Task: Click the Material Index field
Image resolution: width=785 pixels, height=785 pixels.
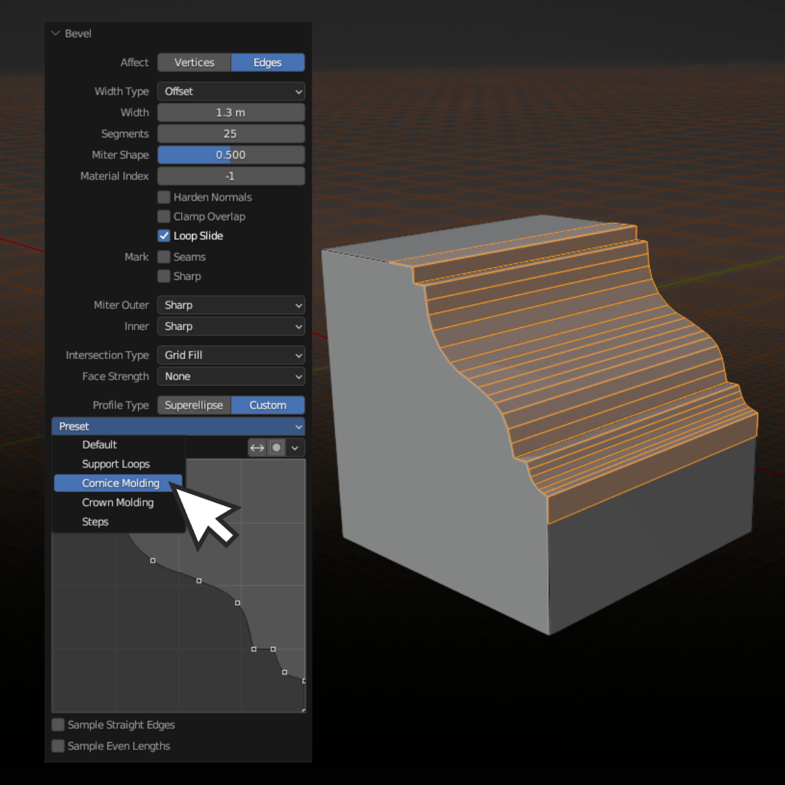Action: tap(231, 176)
